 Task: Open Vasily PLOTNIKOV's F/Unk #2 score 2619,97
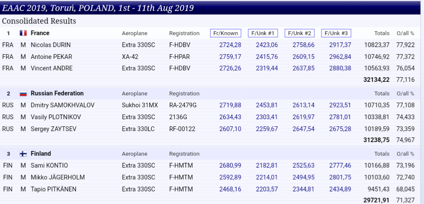coord(303,117)
